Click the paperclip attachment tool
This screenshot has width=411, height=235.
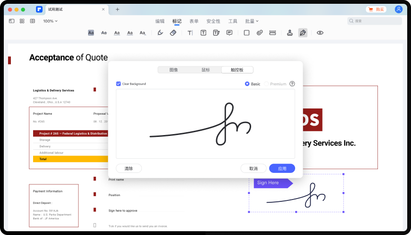tap(260, 33)
